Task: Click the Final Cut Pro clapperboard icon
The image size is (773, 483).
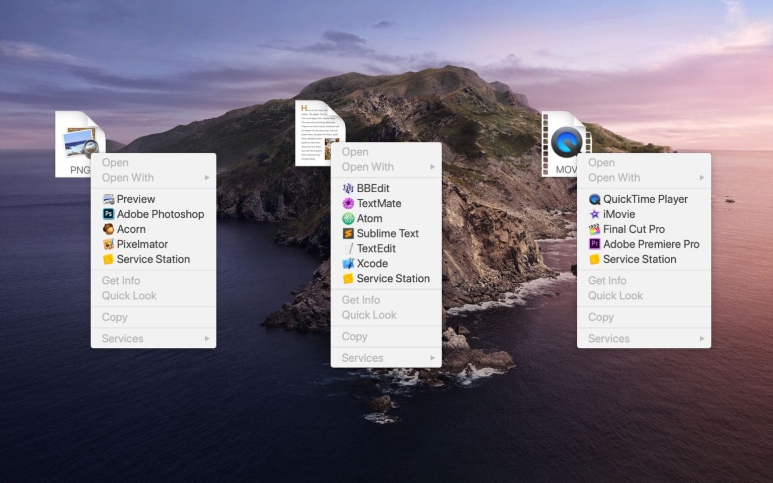Action: [x=594, y=229]
